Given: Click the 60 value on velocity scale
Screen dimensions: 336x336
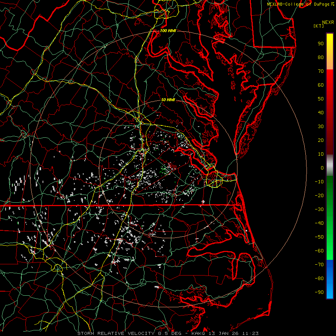Looking at the screenshot, I should click(x=321, y=85).
